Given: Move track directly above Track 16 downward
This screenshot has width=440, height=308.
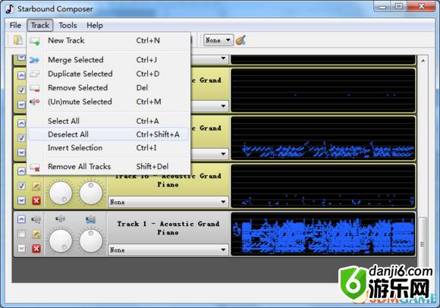Looking at the screenshot, I should click(21, 152).
